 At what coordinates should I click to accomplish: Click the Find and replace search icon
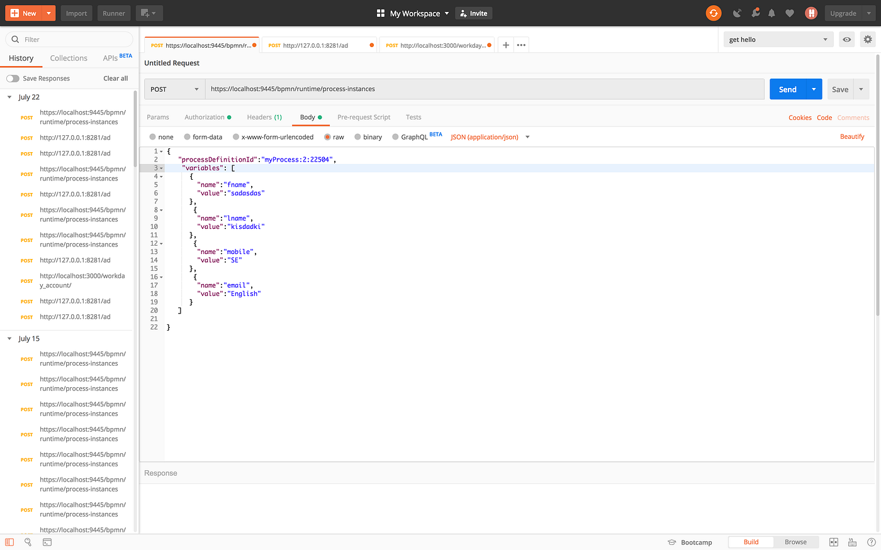pos(28,542)
